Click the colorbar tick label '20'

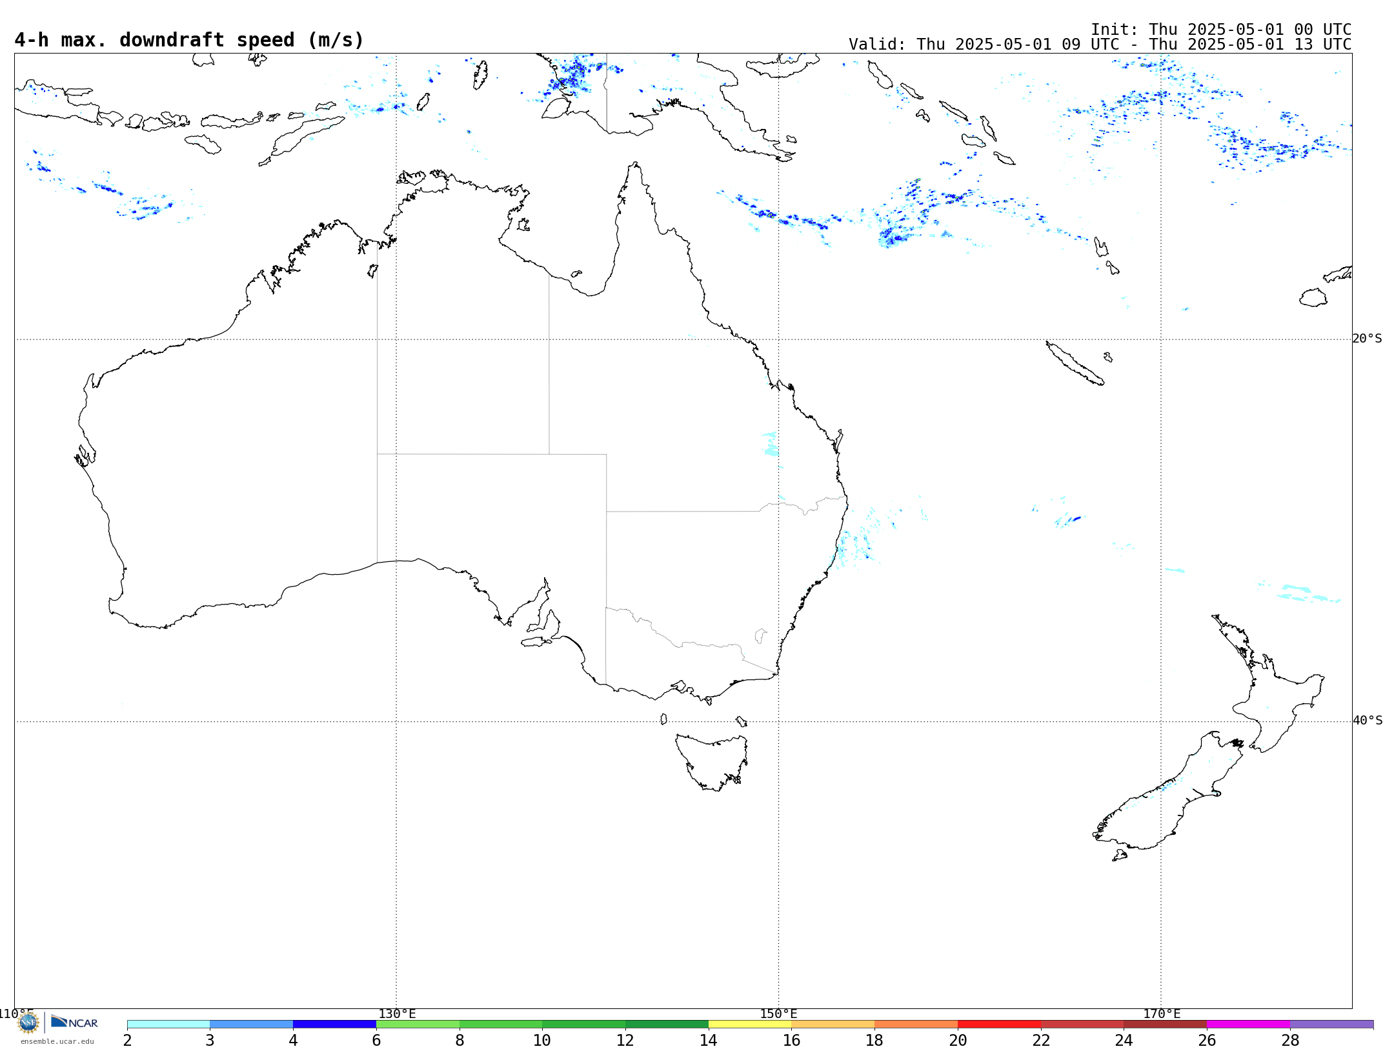[x=958, y=1040]
